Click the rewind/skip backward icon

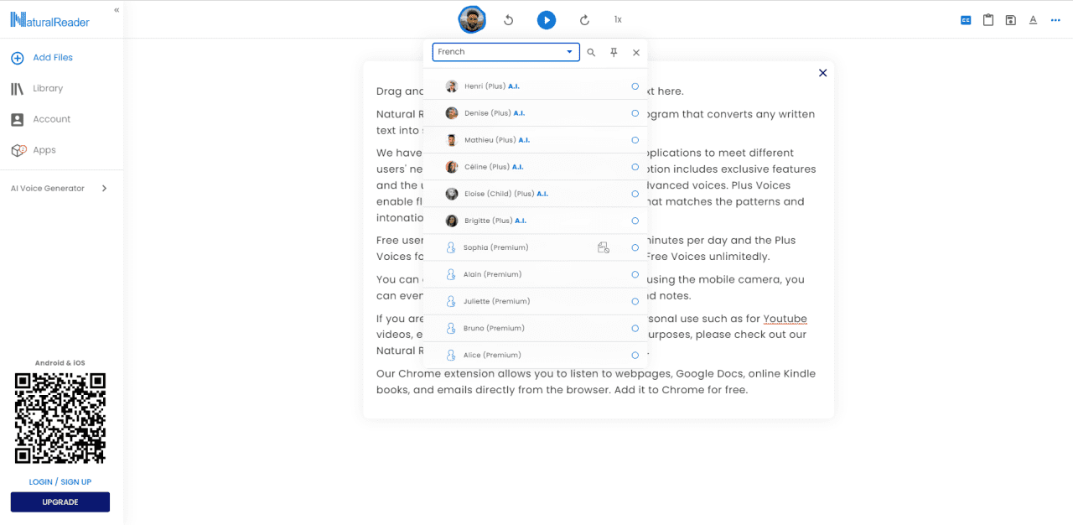(508, 19)
